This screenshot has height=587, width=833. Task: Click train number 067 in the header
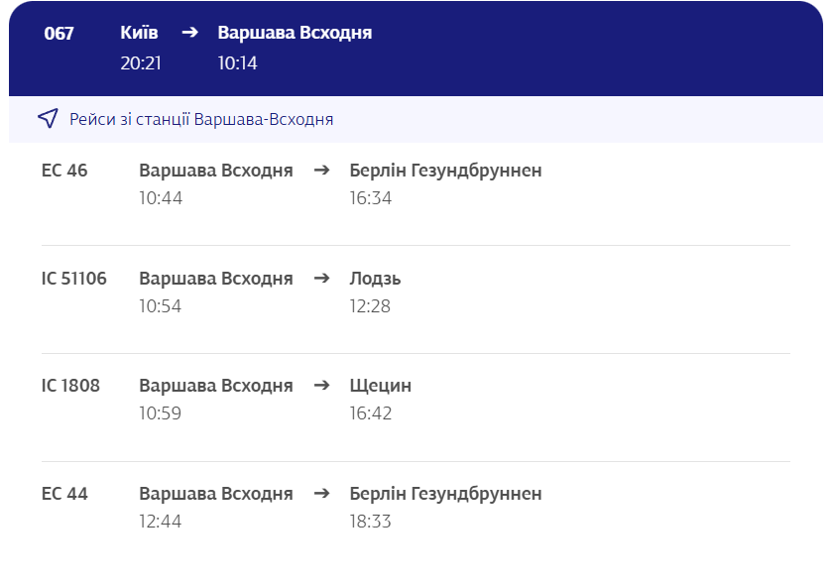(59, 33)
